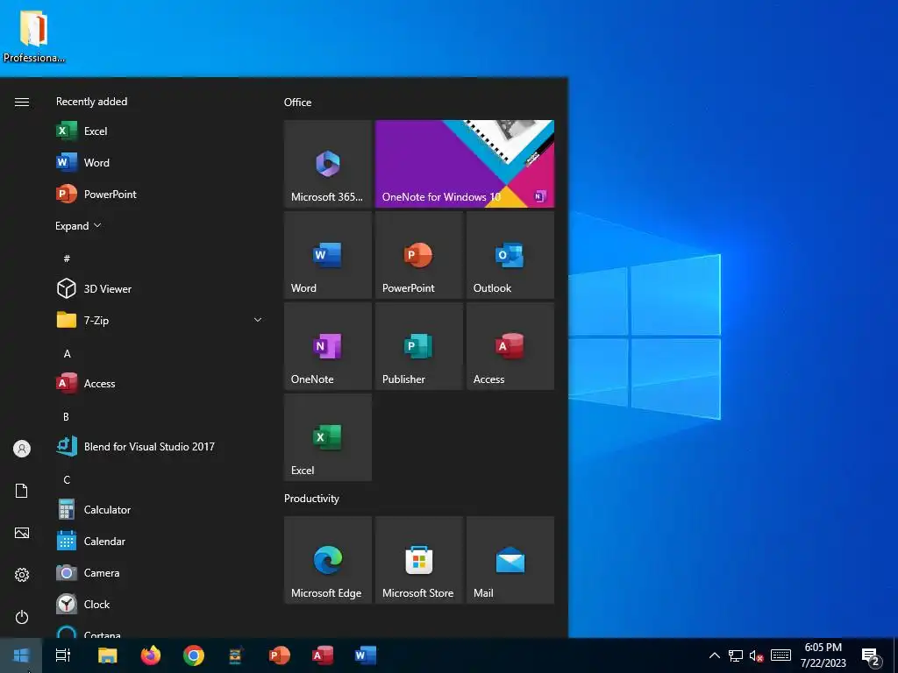Open Documents from Start sidebar
Screen dimensions: 898x673
pos(22,491)
